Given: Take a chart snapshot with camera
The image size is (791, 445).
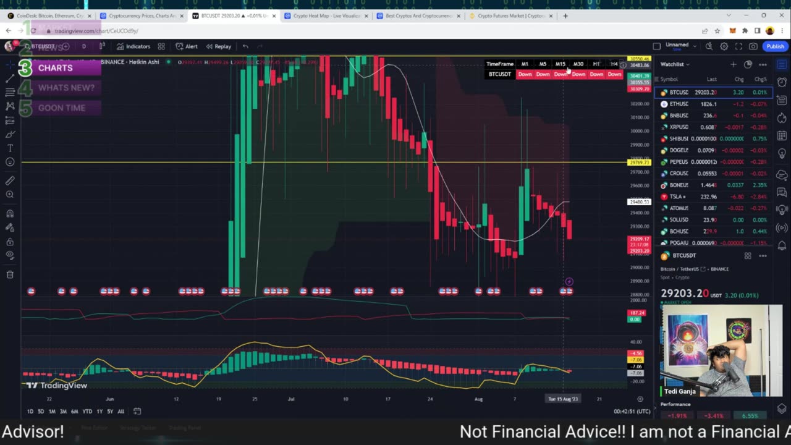Looking at the screenshot, I should click(x=753, y=46).
